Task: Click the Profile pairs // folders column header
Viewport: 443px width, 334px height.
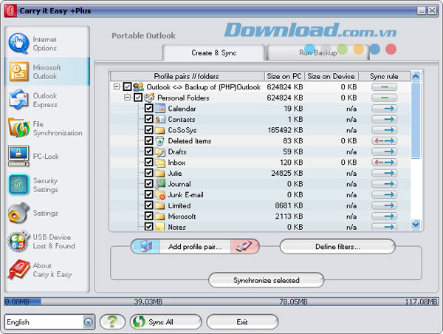Action: point(188,76)
